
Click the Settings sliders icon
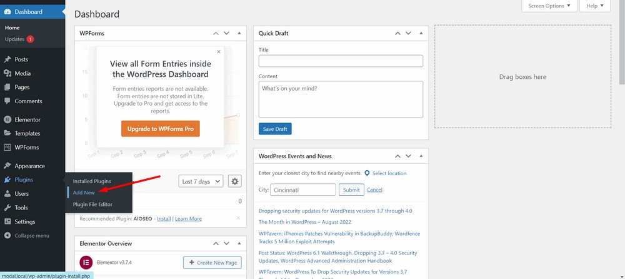pyautogui.click(x=7, y=221)
